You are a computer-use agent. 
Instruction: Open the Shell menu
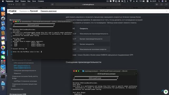(x=17, y=1)
